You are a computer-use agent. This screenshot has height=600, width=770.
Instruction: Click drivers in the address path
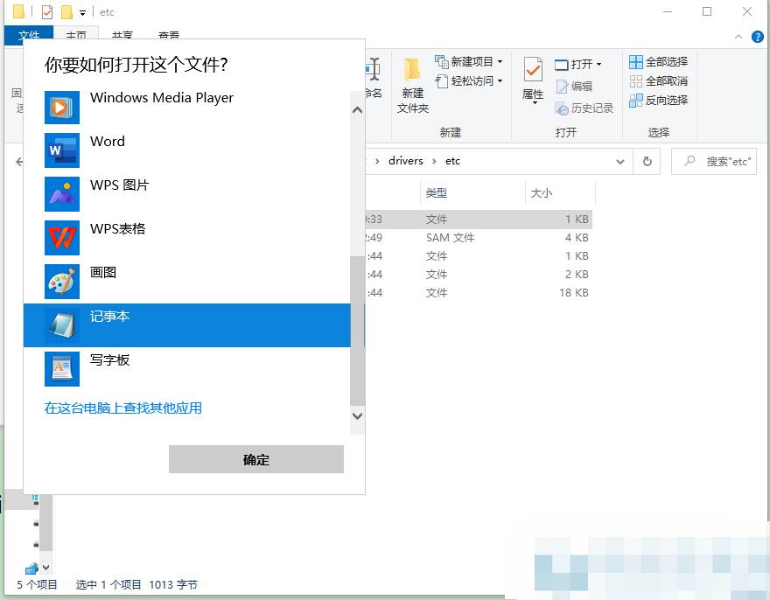pyautogui.click(x=406, y=161)
